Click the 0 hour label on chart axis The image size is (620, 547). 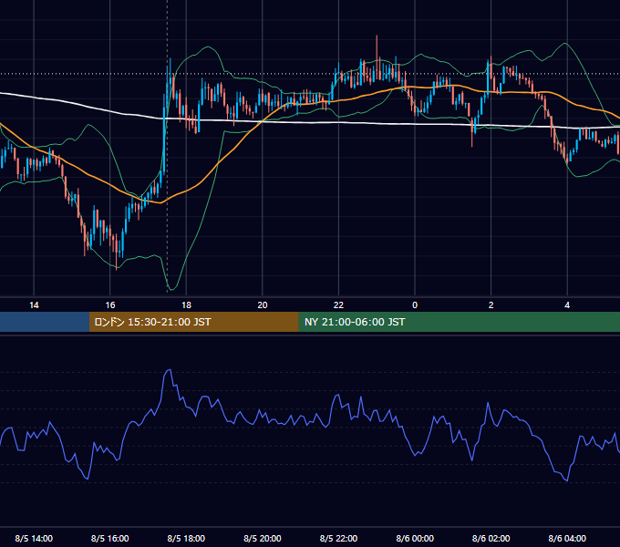tap(415, 305)
